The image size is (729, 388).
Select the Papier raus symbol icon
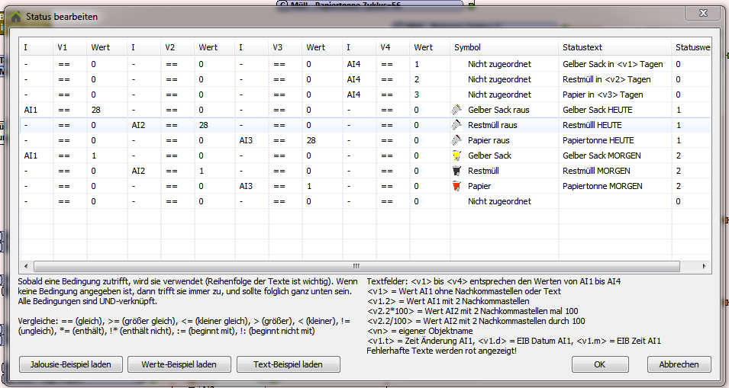[456, 140]
